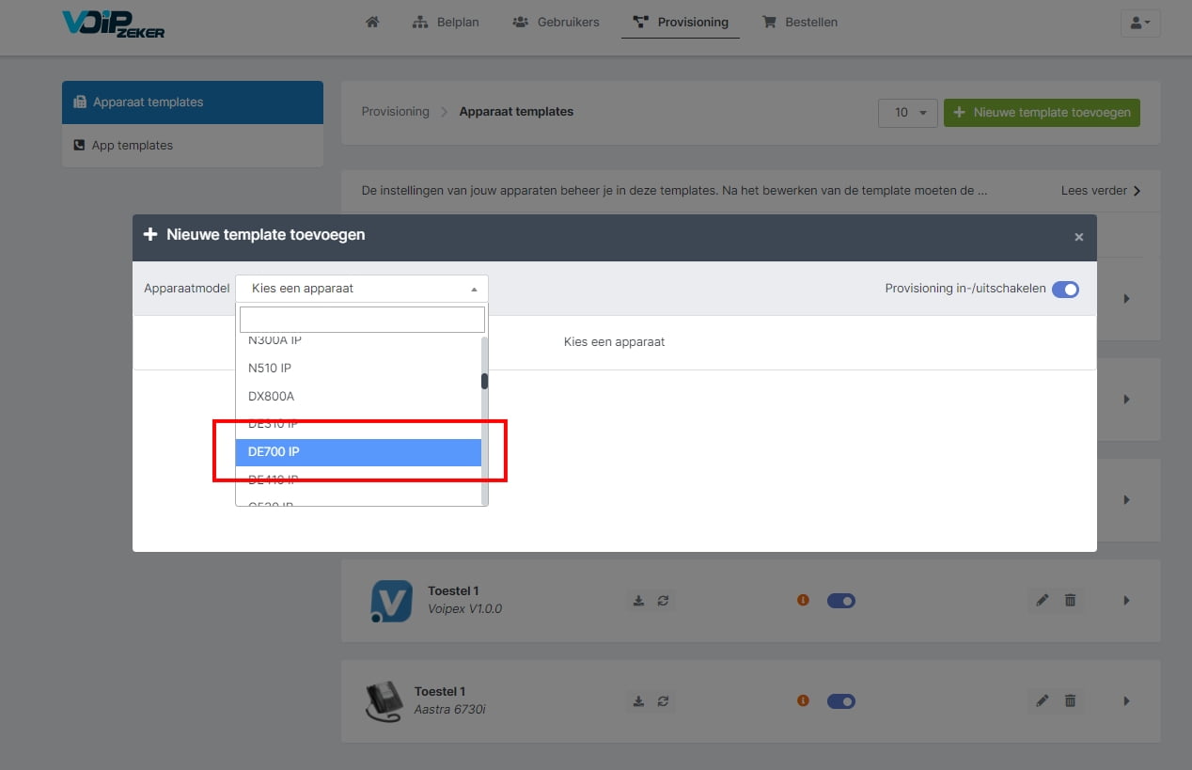Download config for Voipex V1.0.0 row

[x=638, y=601]
